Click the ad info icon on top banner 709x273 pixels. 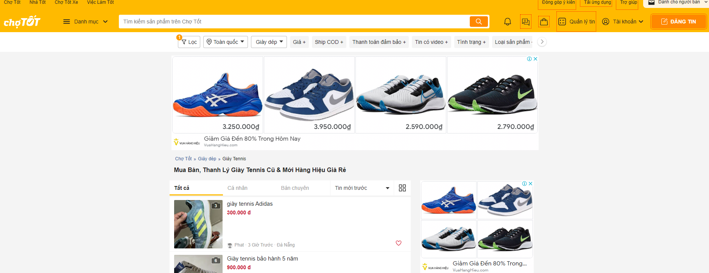[x=530, y=59]
